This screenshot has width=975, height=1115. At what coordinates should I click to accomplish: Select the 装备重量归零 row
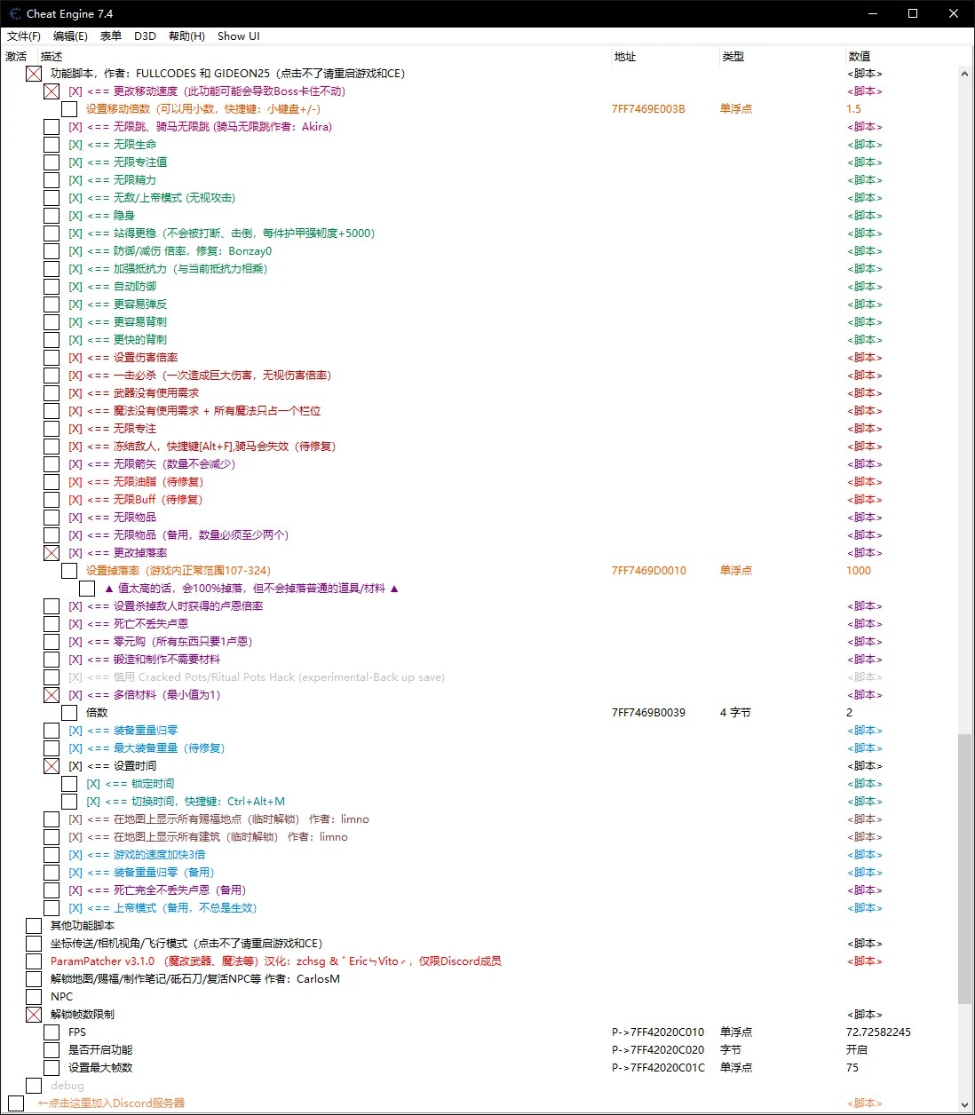pyautogui.click(x=123, y=731)
